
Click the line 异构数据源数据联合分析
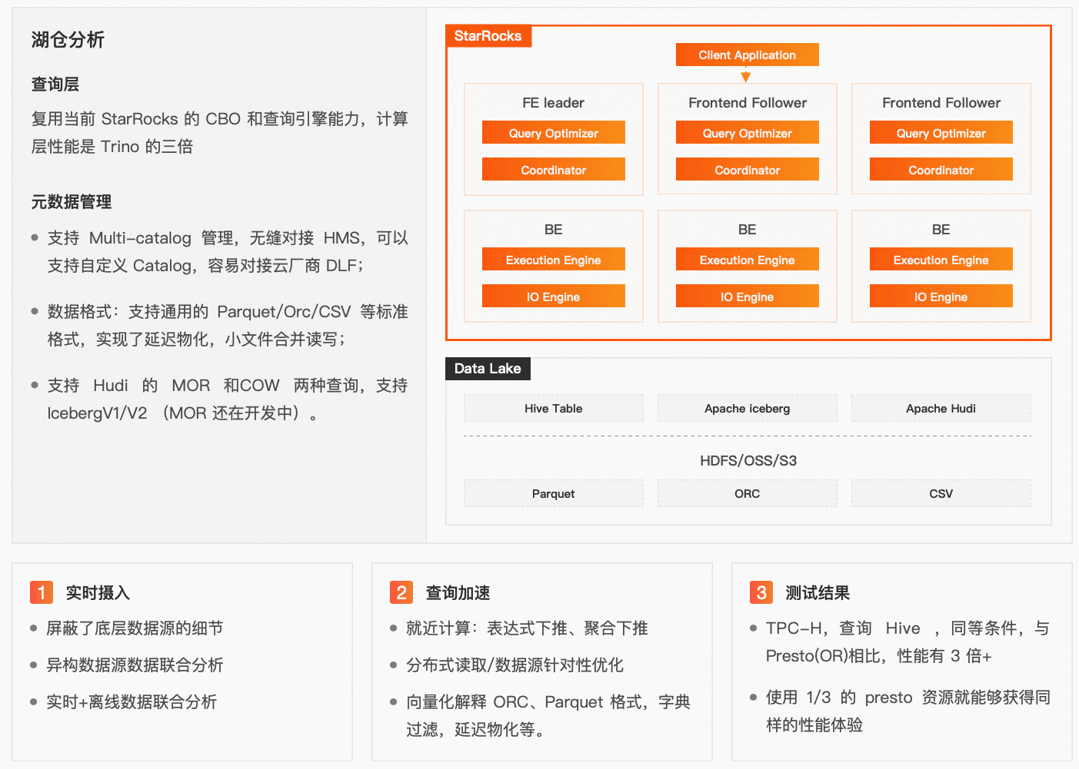pyautogui.click(x=135, y=665)
